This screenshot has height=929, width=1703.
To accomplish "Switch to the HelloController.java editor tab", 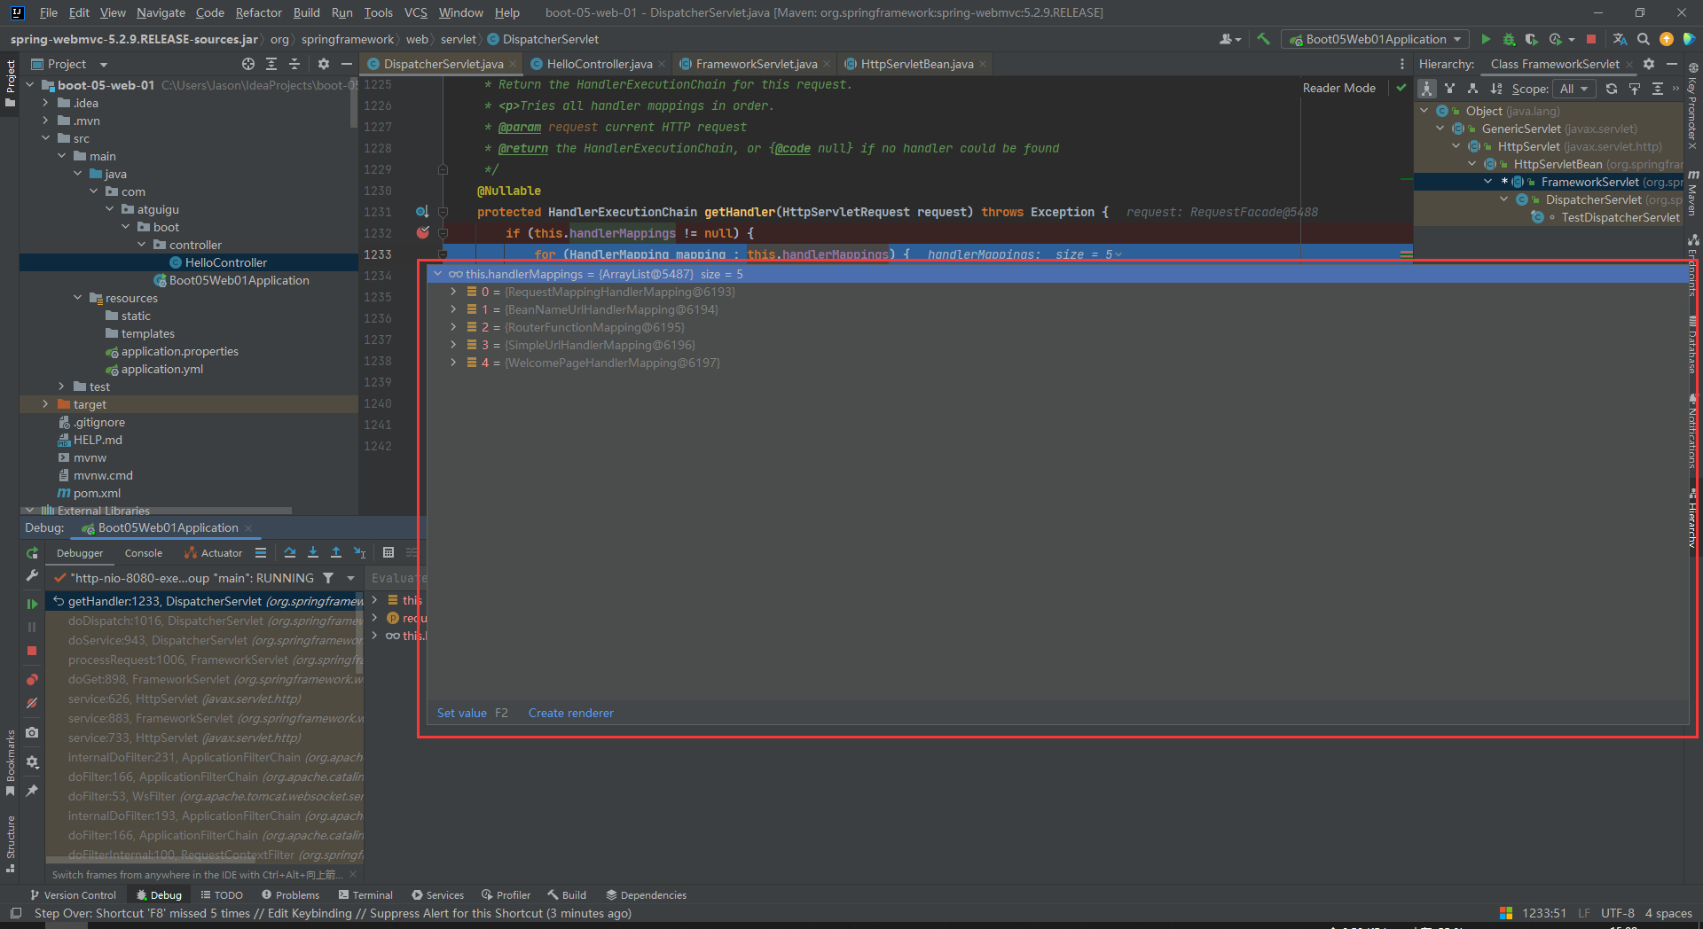I will tap(599, 64).
